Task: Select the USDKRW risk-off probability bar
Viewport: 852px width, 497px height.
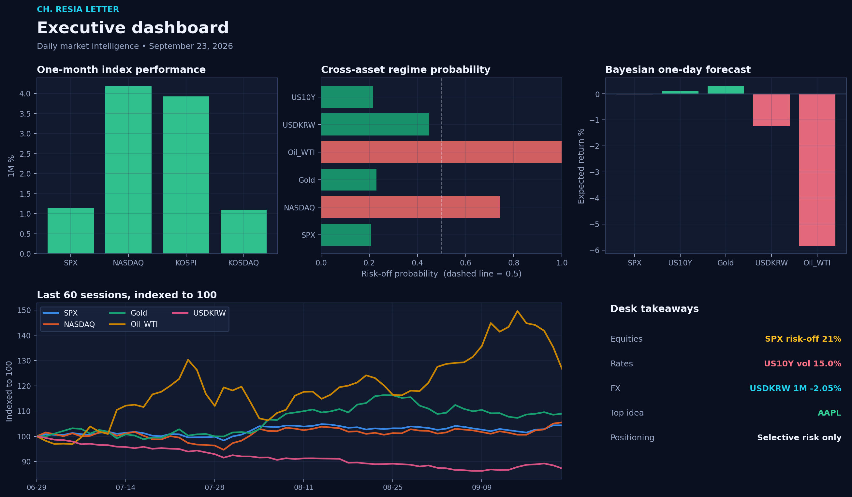Action: (375, 124)
